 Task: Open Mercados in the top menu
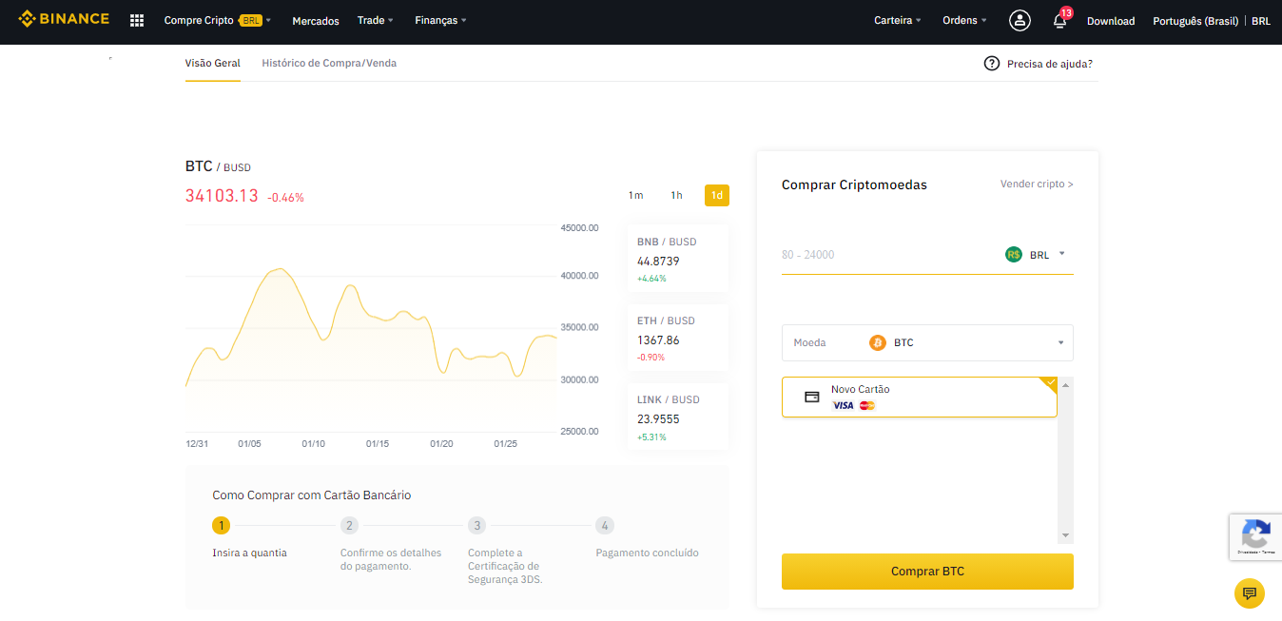pos(316,21)
